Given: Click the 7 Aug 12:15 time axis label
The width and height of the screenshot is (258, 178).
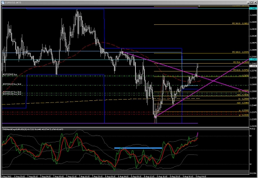Looking at the screenshot, I should [x=72, y=176].
